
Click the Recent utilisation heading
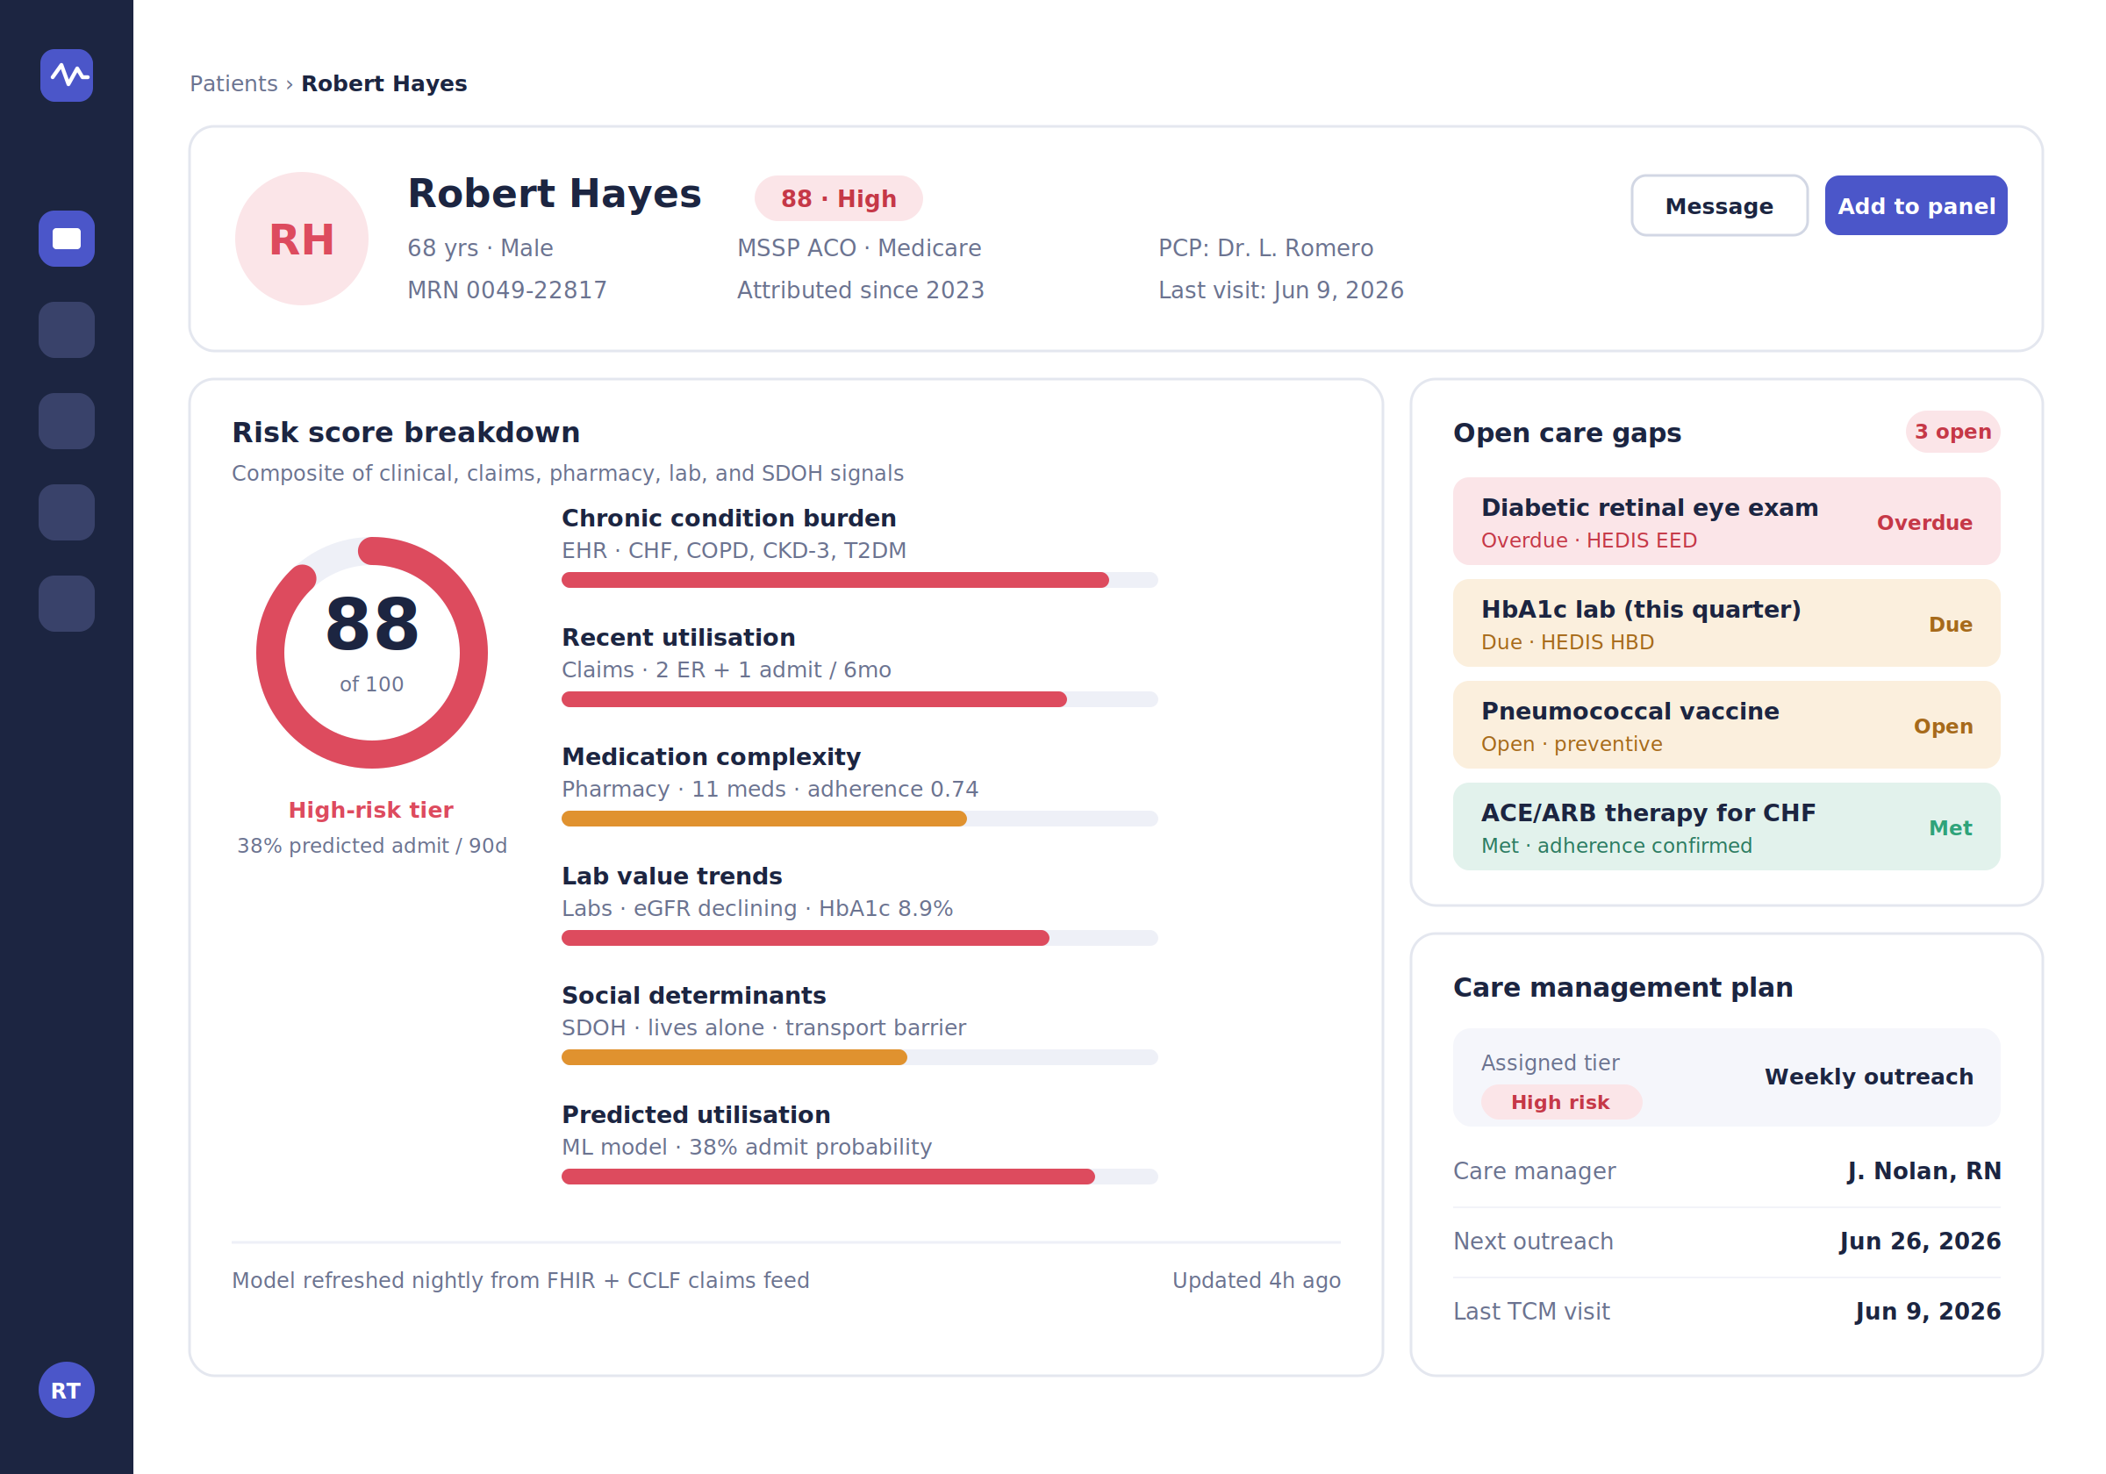[x=679, y=637]
